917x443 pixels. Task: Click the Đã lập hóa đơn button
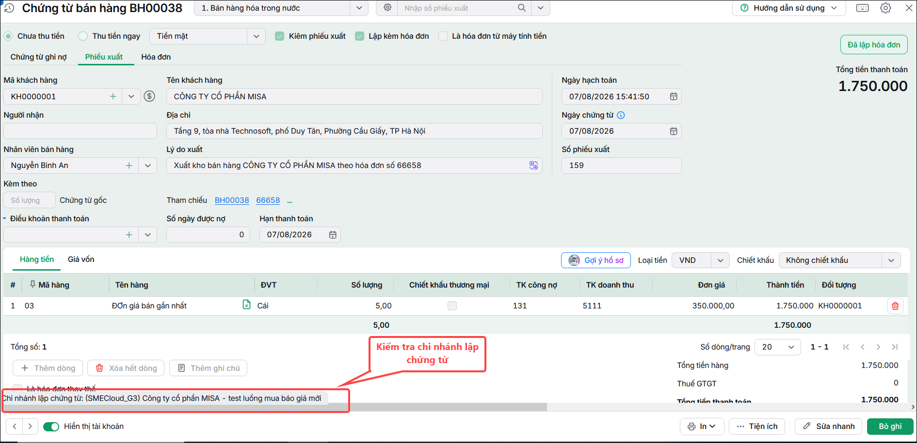click(874, 45)
